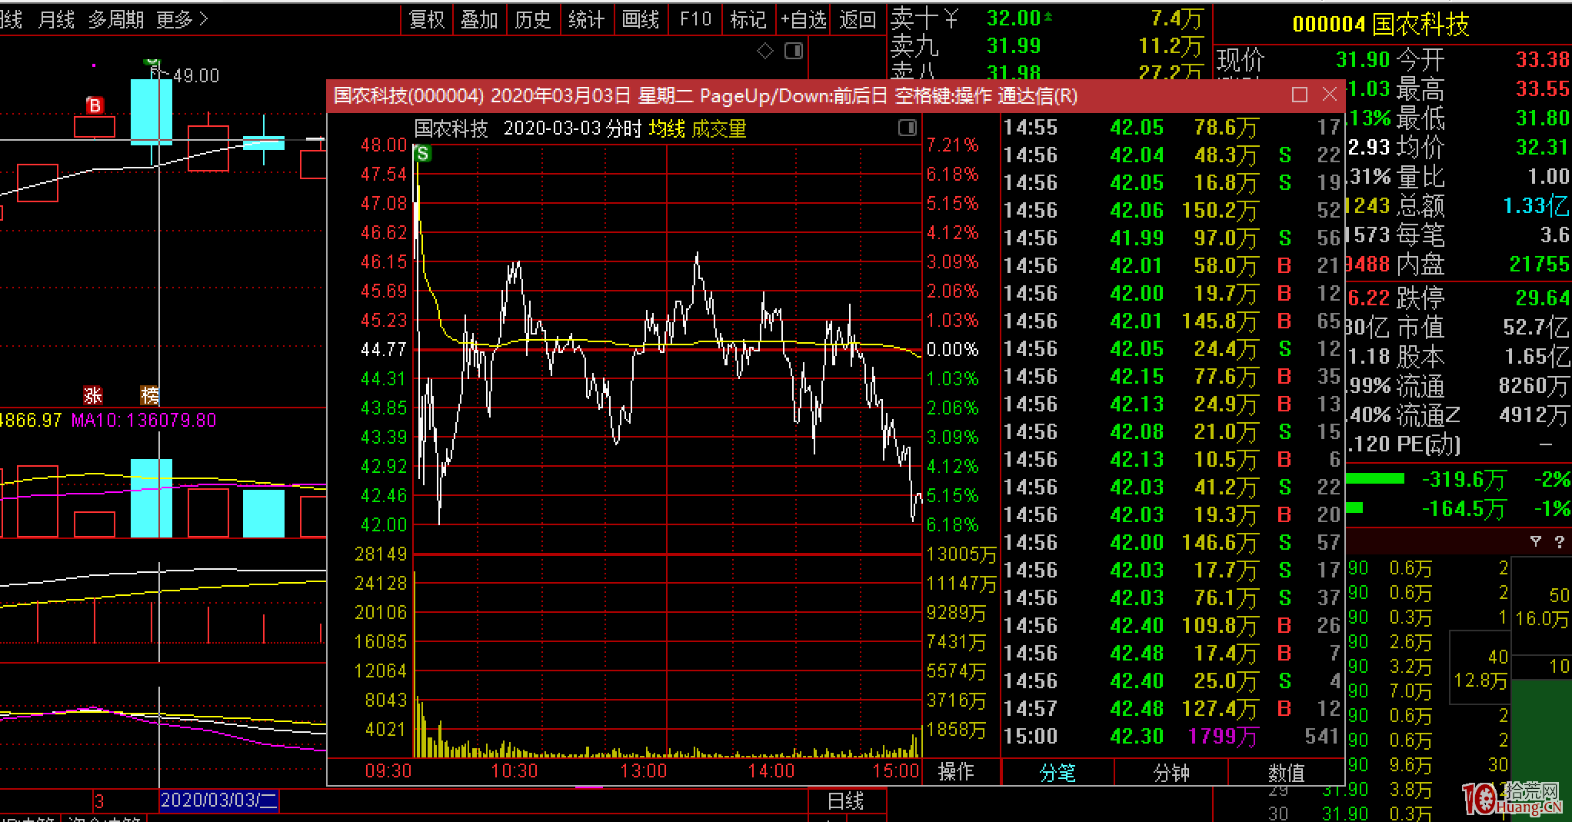Maximize the intraday popup window
1572x822 pixels.
click(x=1300, y=95)
